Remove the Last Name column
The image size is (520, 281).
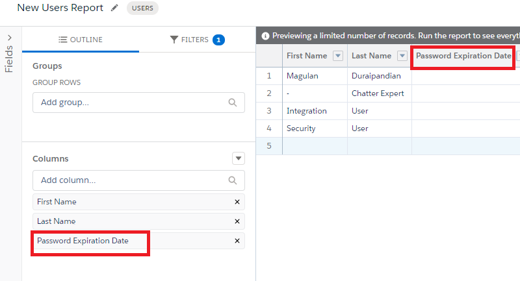(237, 221)
